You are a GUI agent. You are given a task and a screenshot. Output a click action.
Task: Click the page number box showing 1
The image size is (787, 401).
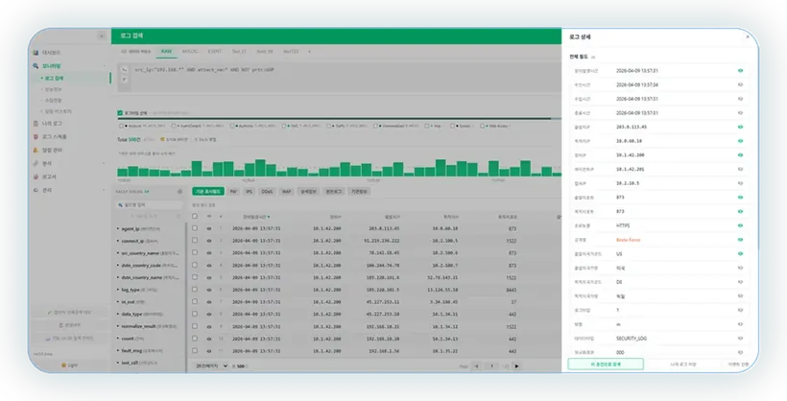click(x=491, y=366)
